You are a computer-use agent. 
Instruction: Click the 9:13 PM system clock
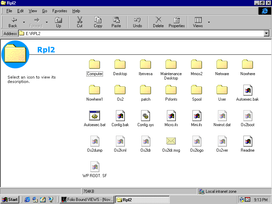(261, 200)
